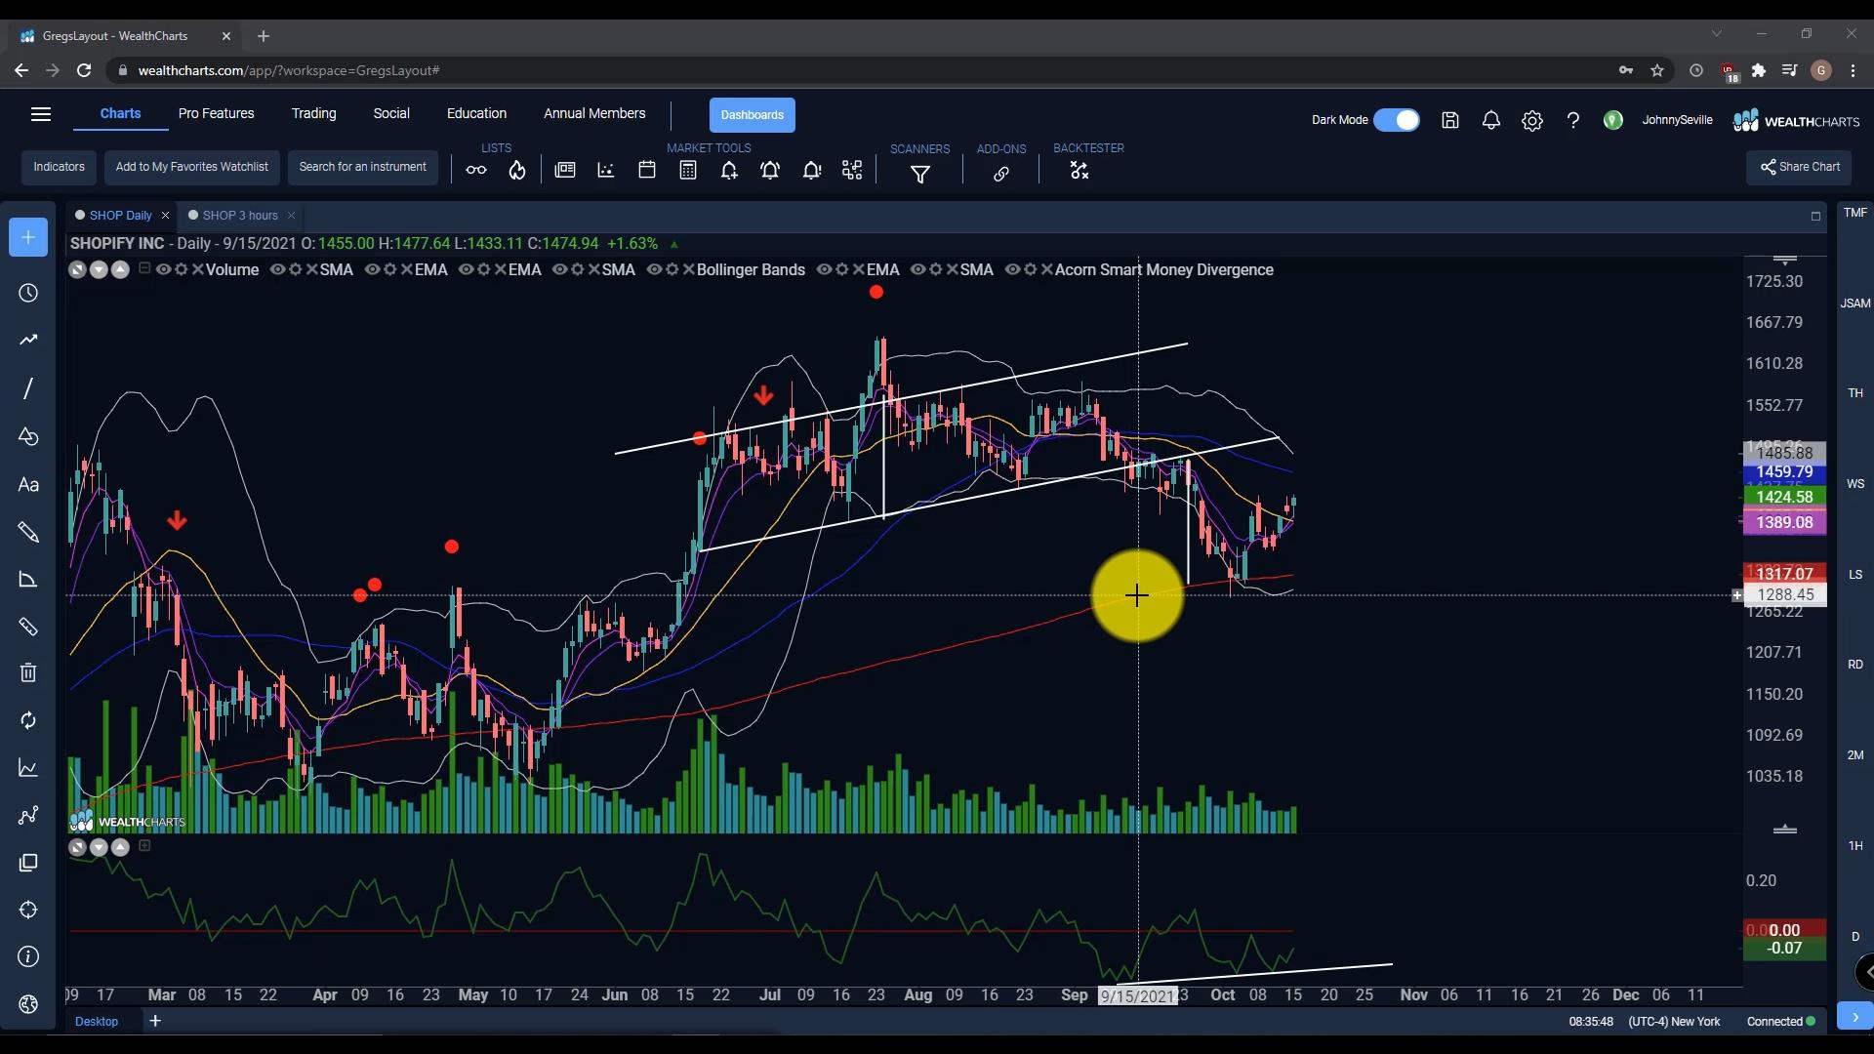Screen dimensions: 1874x1054
Task: Select the trend line arrow drawing tool
Action: pyautogui.click(x=28, y=340)
